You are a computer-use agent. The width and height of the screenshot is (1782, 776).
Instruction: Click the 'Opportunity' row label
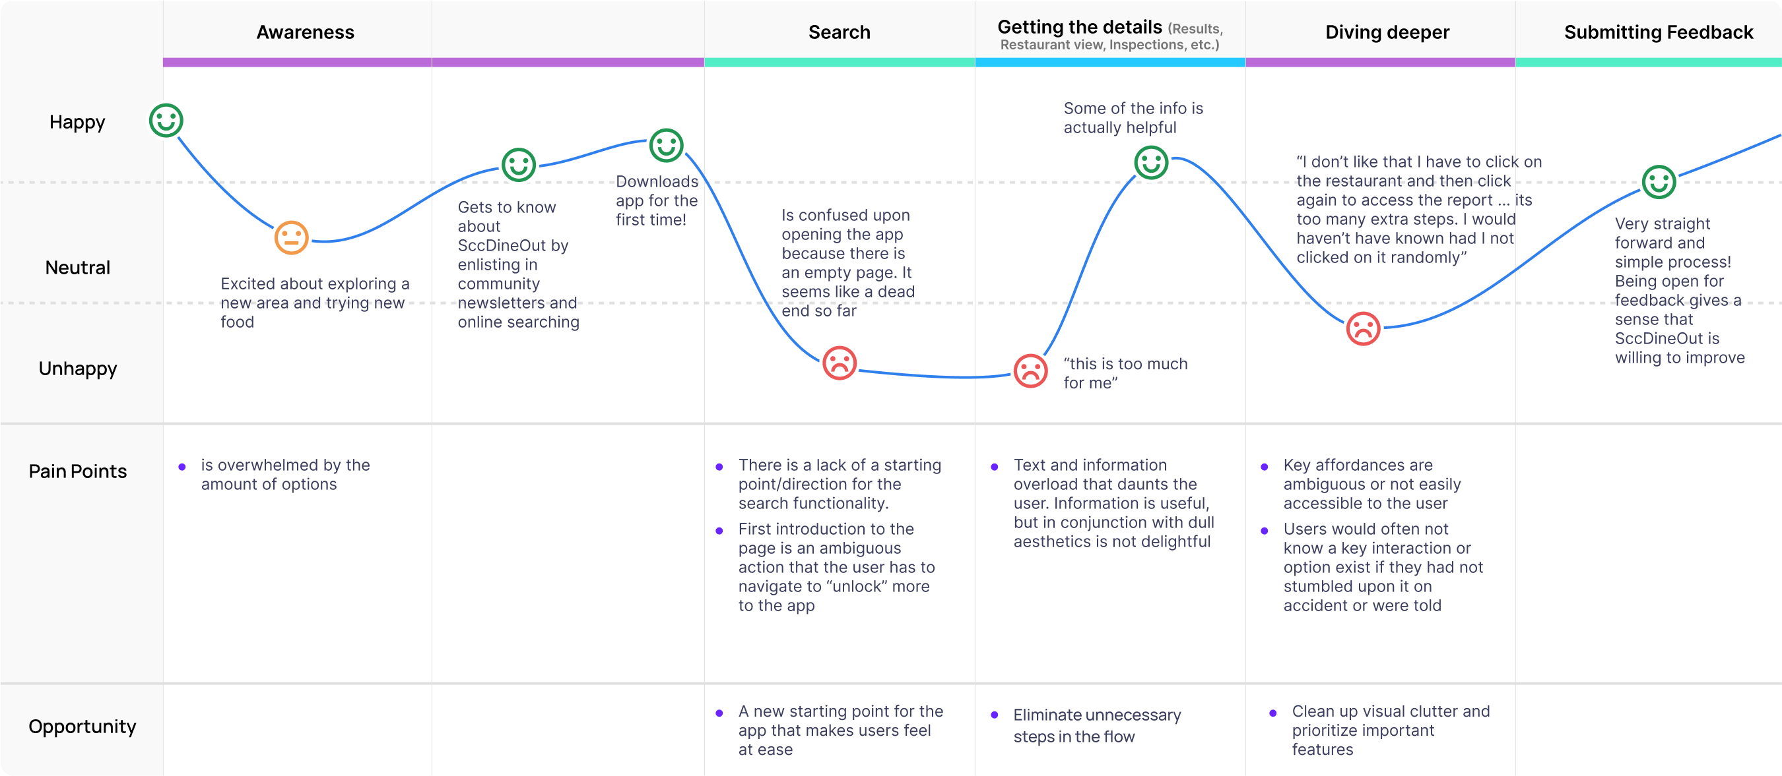pos(82,727)
